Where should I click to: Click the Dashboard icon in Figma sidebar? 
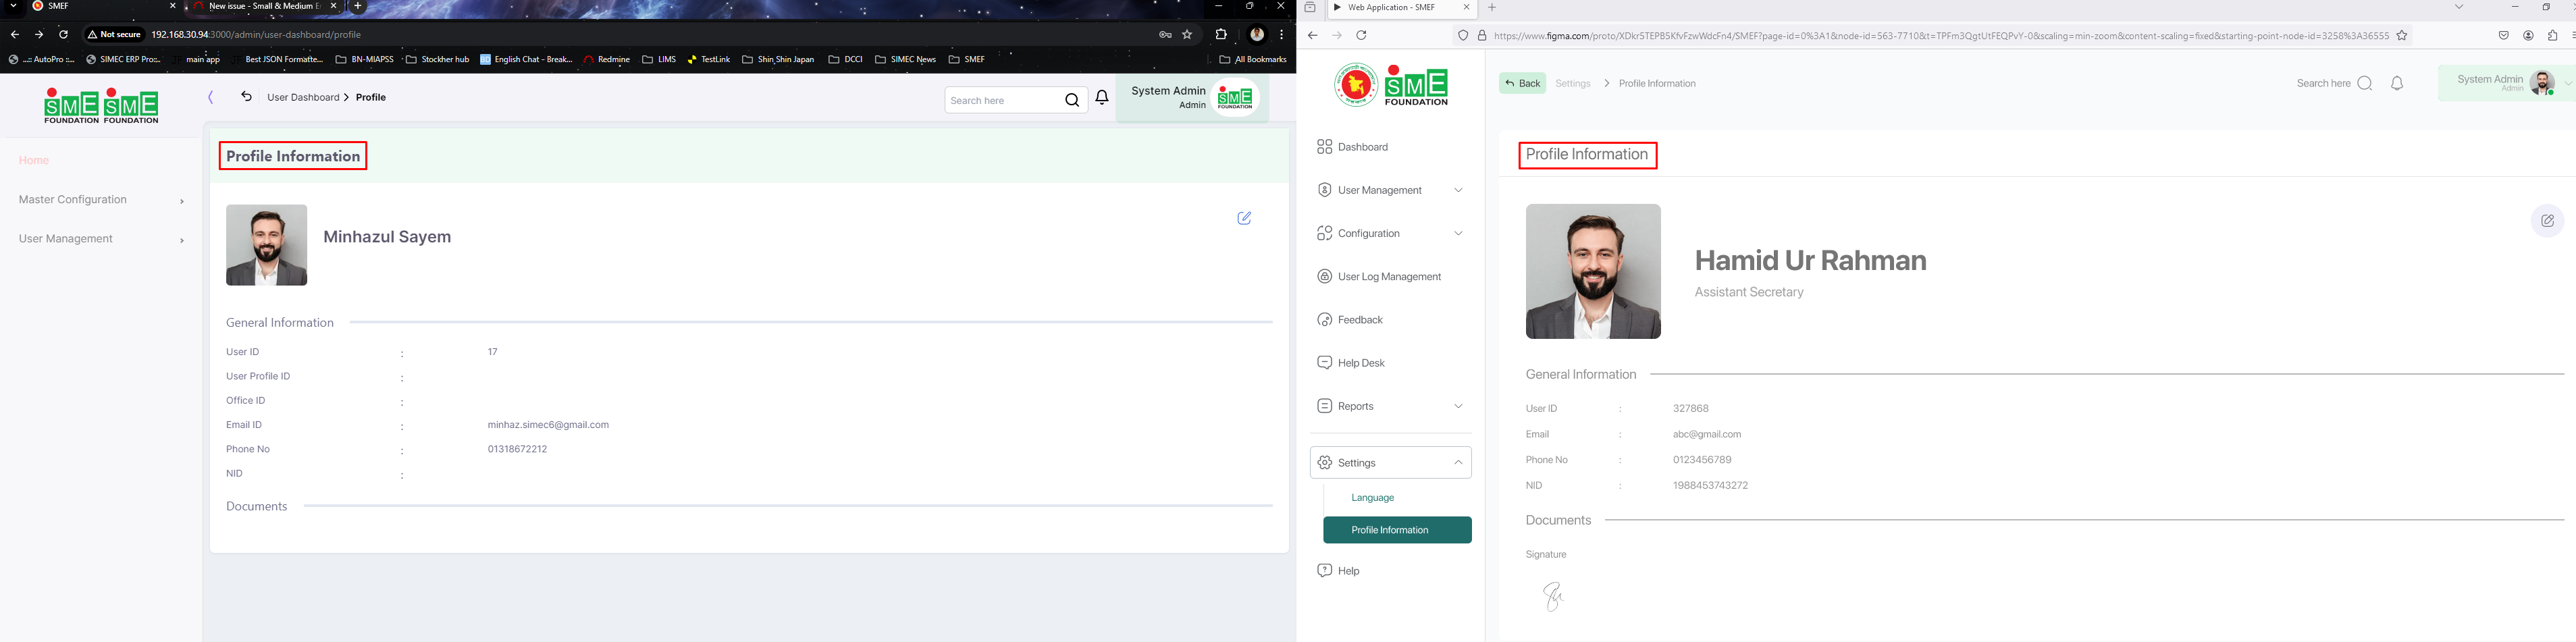click(1324, 147)
